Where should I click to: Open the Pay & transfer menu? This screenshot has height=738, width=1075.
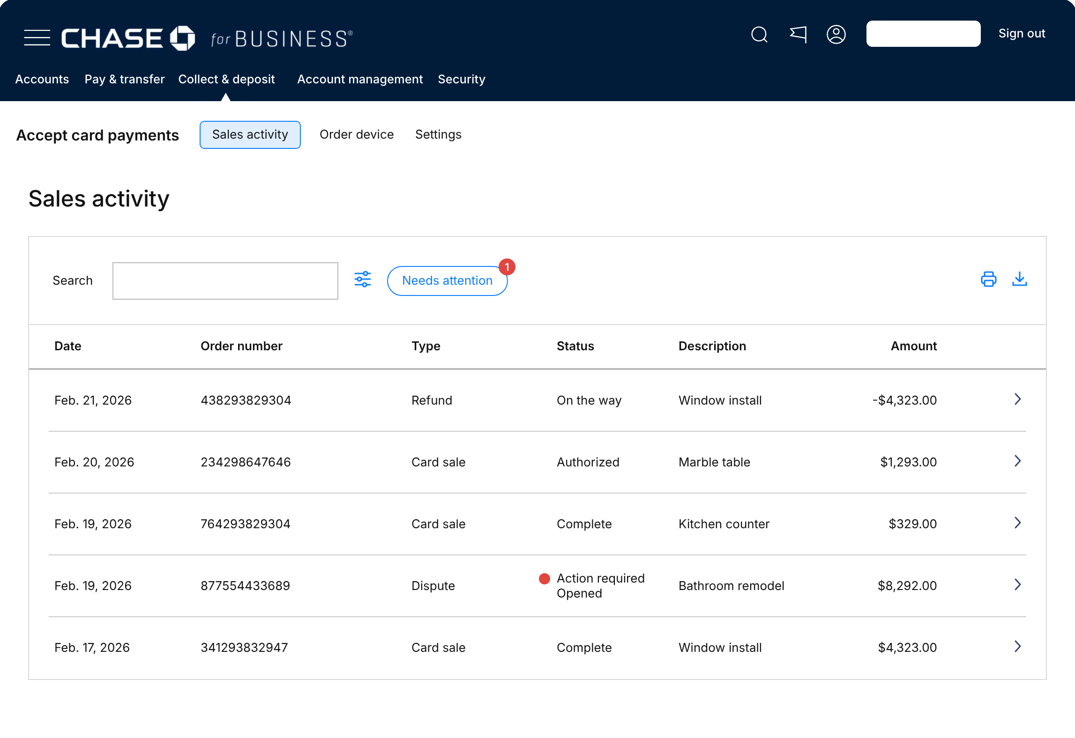[x=125, y=79]
